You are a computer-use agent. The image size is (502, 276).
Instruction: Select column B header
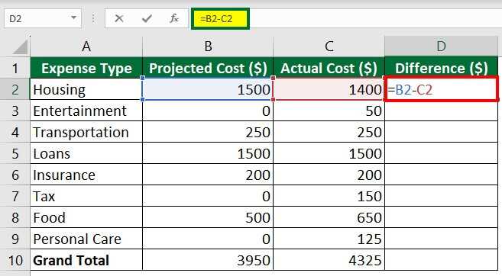click(x=208, y=47)
